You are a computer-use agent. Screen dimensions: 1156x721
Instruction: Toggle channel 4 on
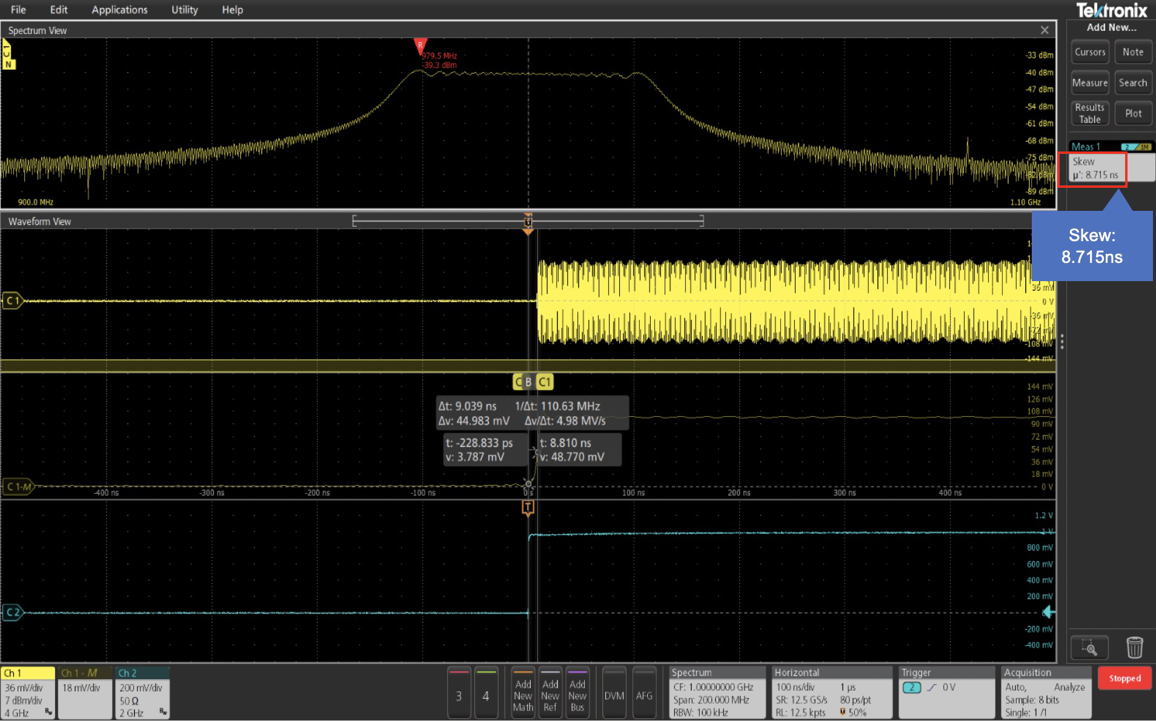[x=485, y=694]
